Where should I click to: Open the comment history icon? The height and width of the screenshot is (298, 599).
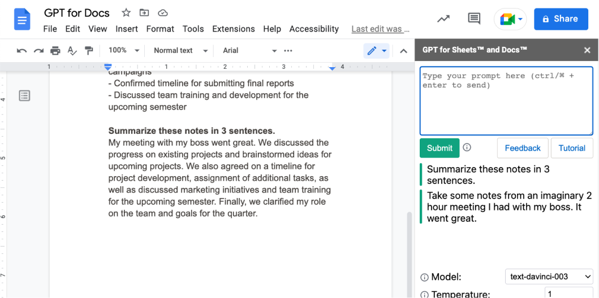474,19
